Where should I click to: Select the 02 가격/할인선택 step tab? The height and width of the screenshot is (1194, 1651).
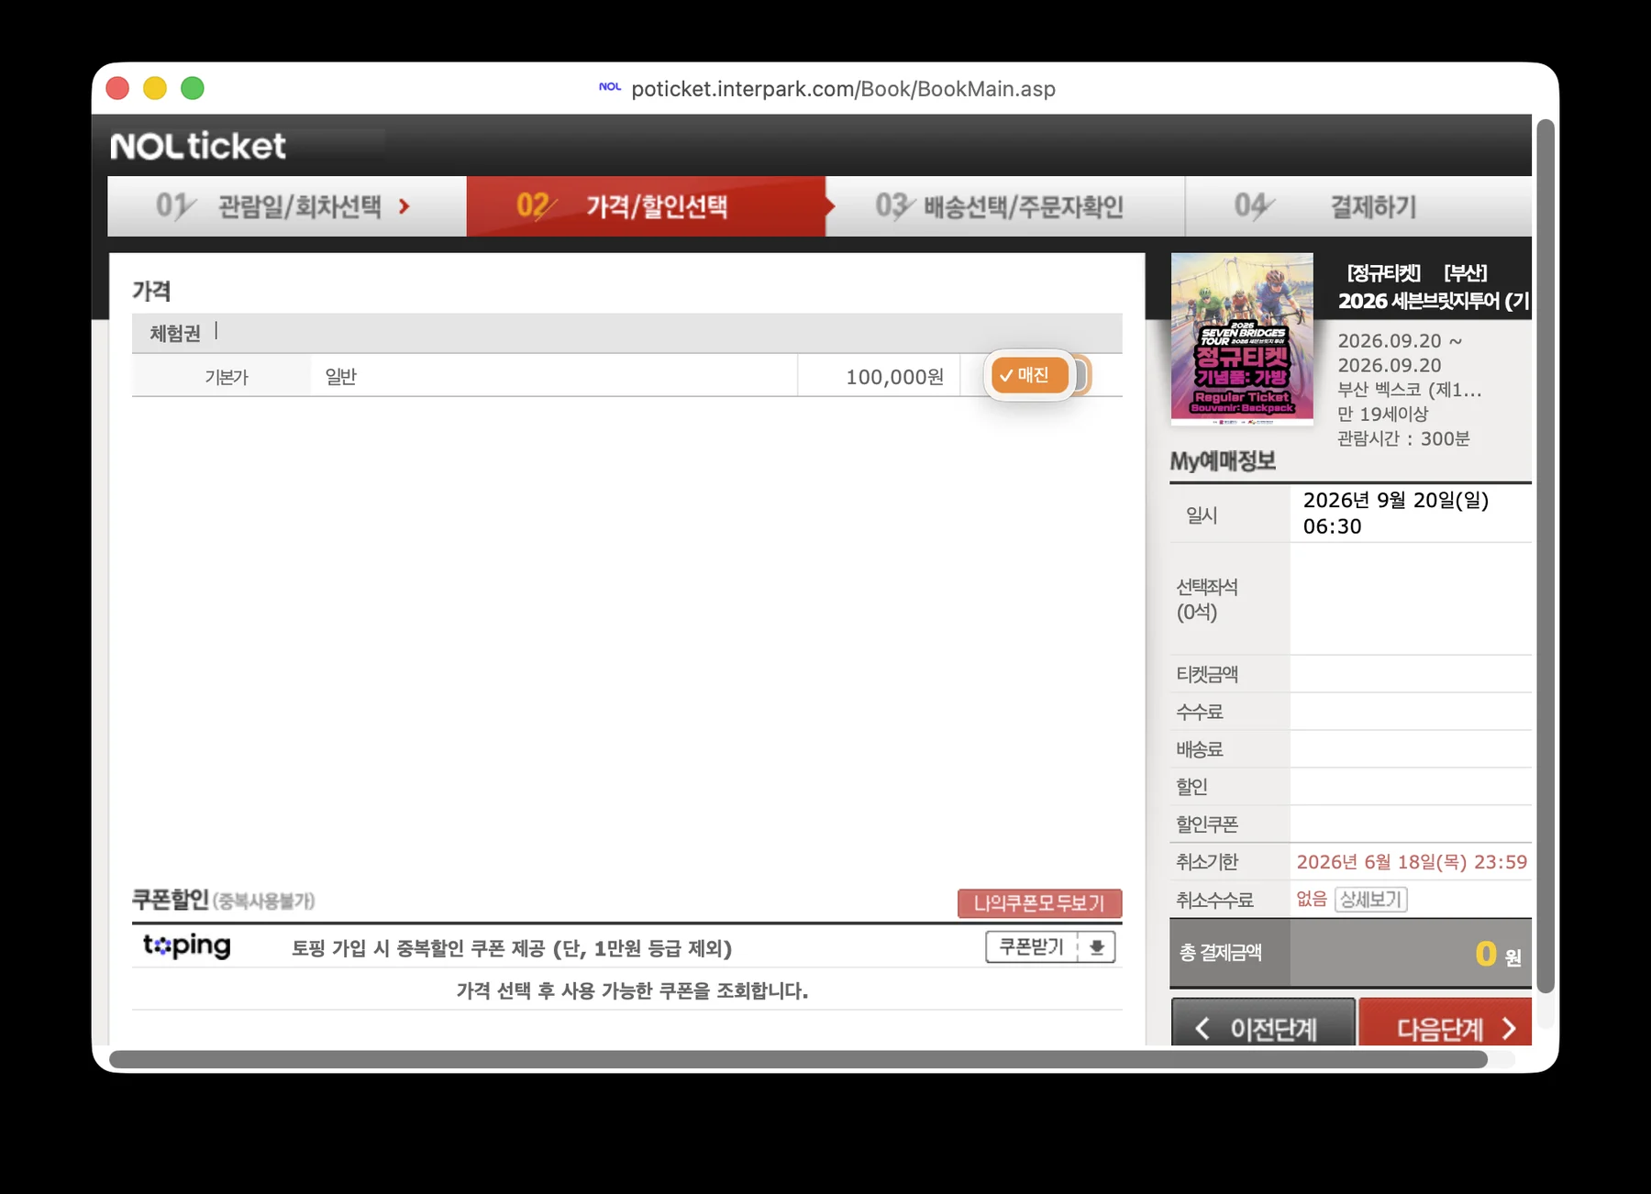[x=646, y=206]
